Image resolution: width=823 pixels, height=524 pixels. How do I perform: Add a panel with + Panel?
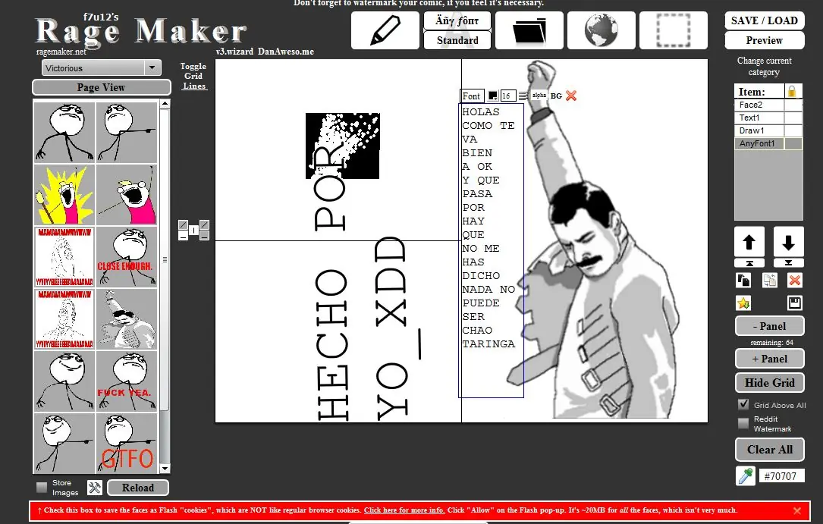tap(769, 359)
